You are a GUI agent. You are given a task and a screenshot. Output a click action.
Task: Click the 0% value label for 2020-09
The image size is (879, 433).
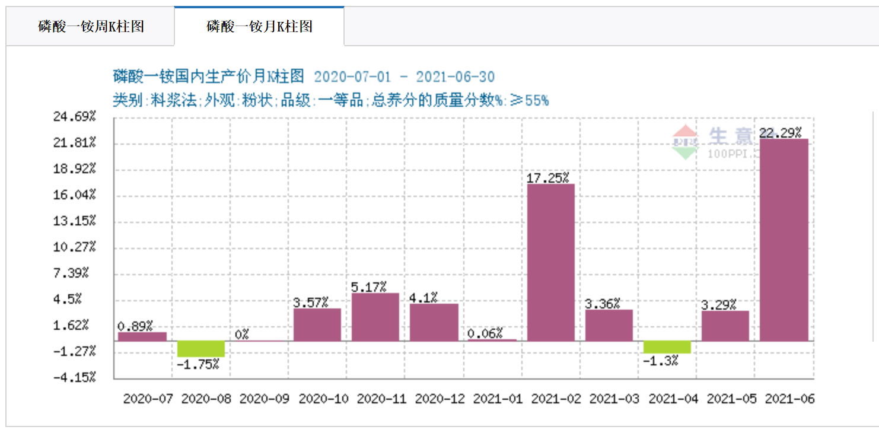[x=241, y=335]
